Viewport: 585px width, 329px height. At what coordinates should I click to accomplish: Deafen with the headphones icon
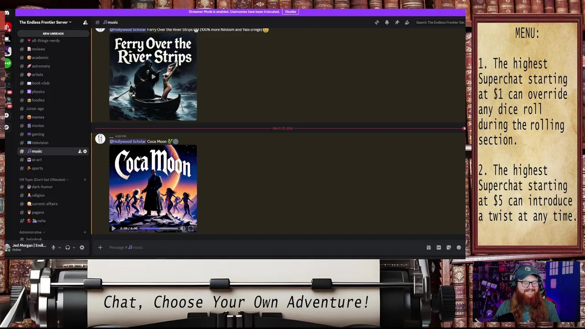68,248
